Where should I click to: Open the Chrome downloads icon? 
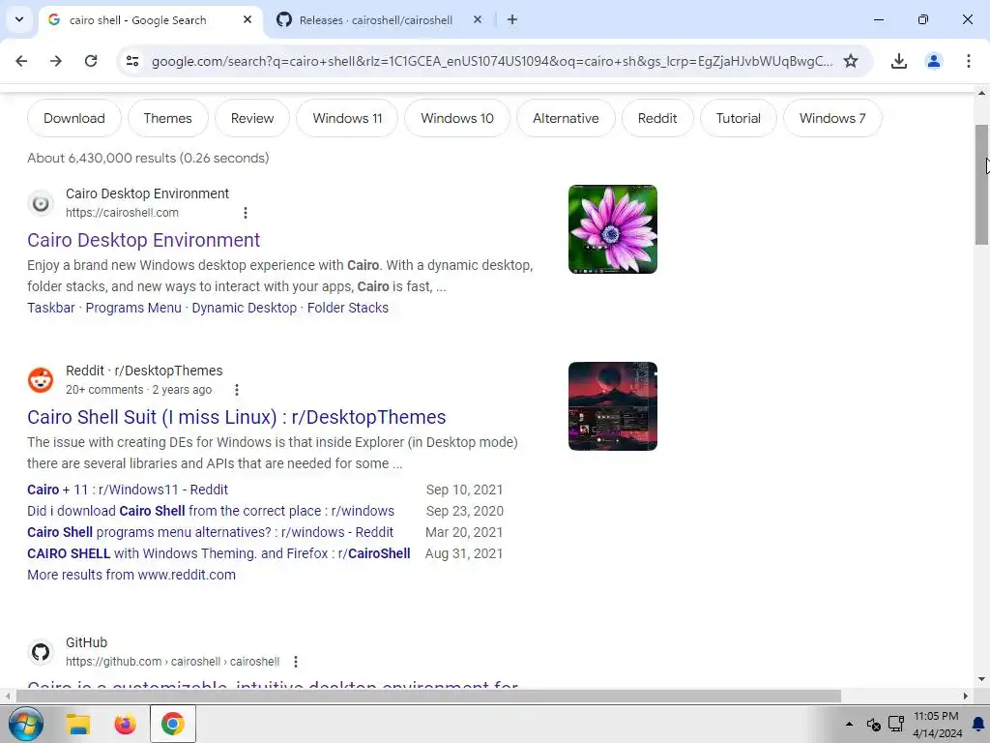point(898,61)
